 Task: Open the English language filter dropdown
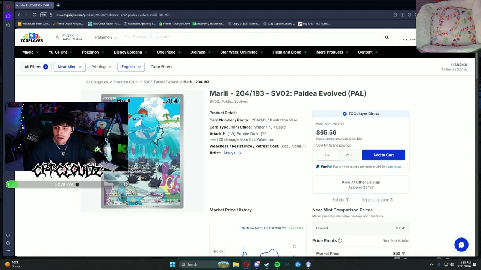[131, 67]
